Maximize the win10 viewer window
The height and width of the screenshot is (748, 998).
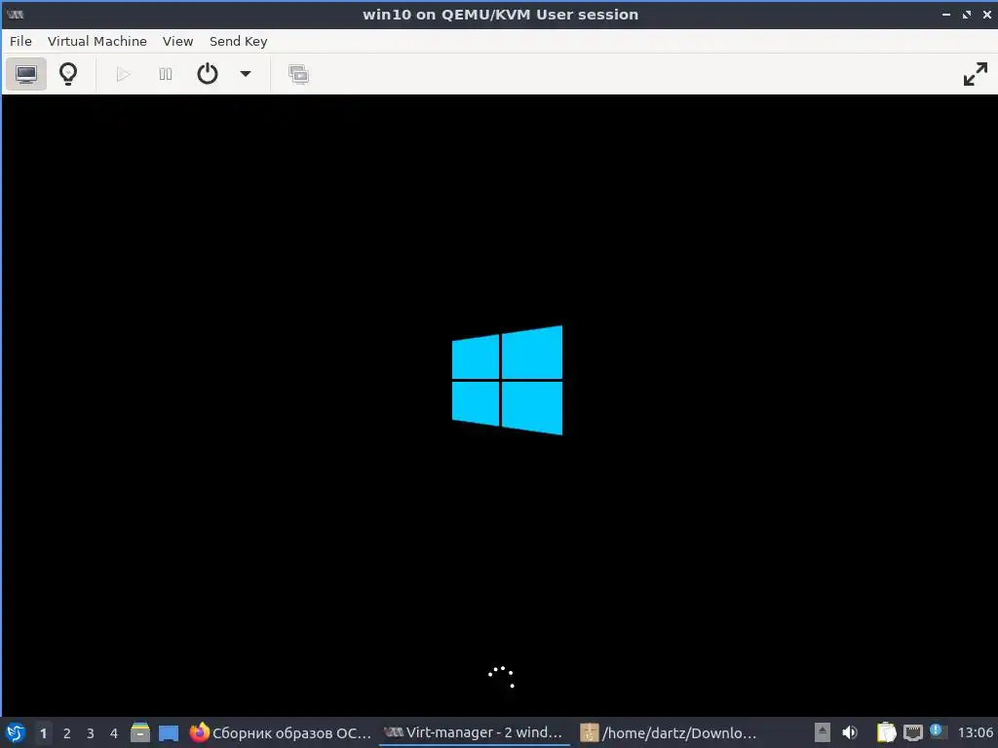967,14
